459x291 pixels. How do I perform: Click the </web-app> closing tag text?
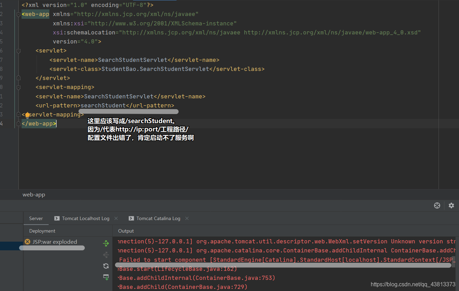click(x=39, y=123)
